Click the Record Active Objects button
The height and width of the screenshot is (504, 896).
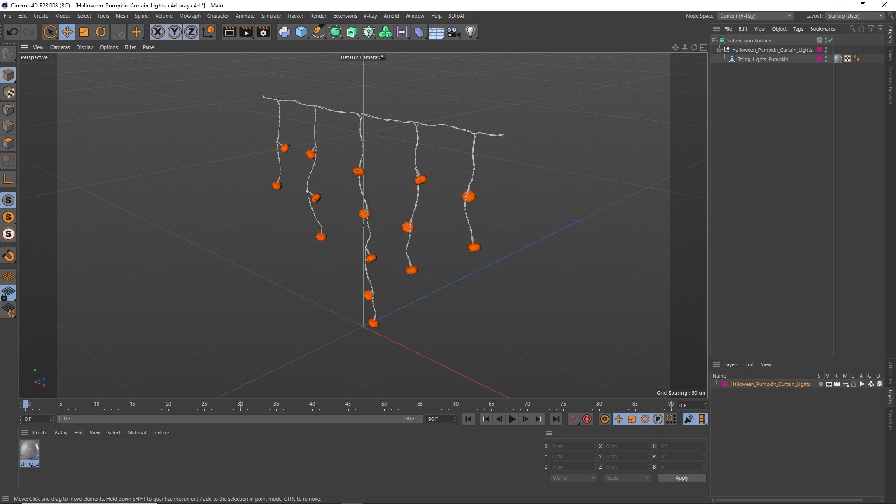574,419
